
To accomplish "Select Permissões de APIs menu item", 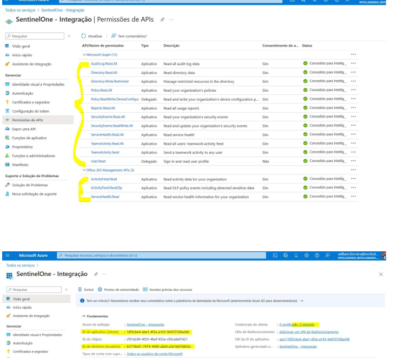I will (27, 120).
